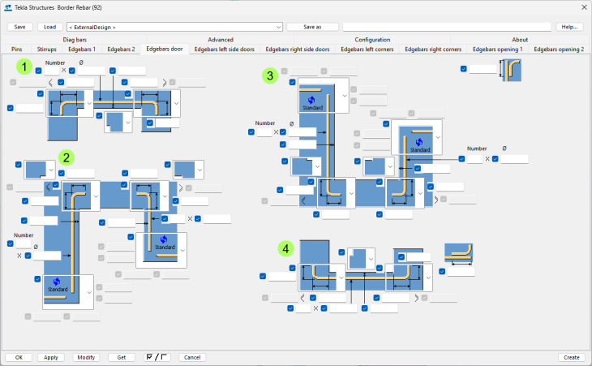Click area 3 right extension arrow
Screen dimensions: 592x366
[x=436, y=200]
